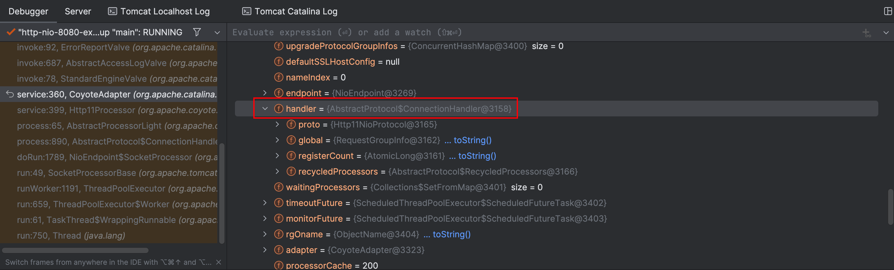Toggle the hide library frames filter icon

(x=197, y=32)
